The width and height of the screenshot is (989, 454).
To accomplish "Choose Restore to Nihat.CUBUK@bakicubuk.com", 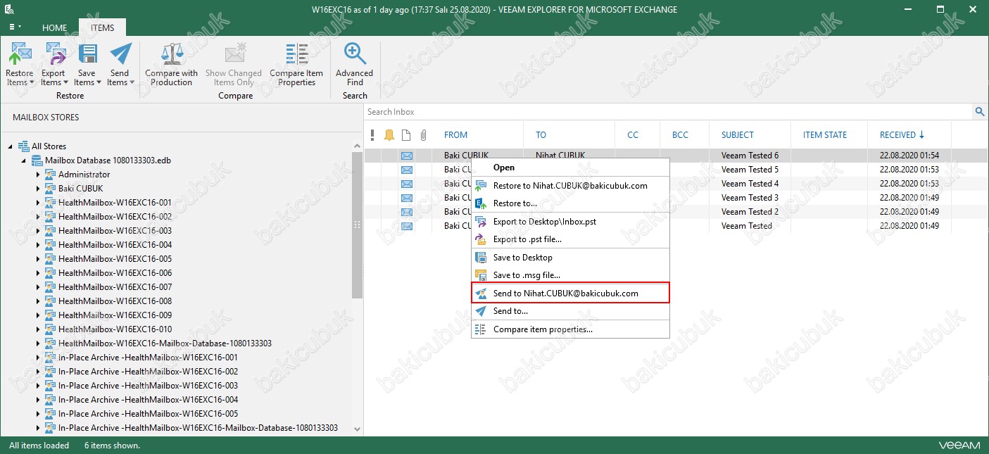I will (570, 186).
